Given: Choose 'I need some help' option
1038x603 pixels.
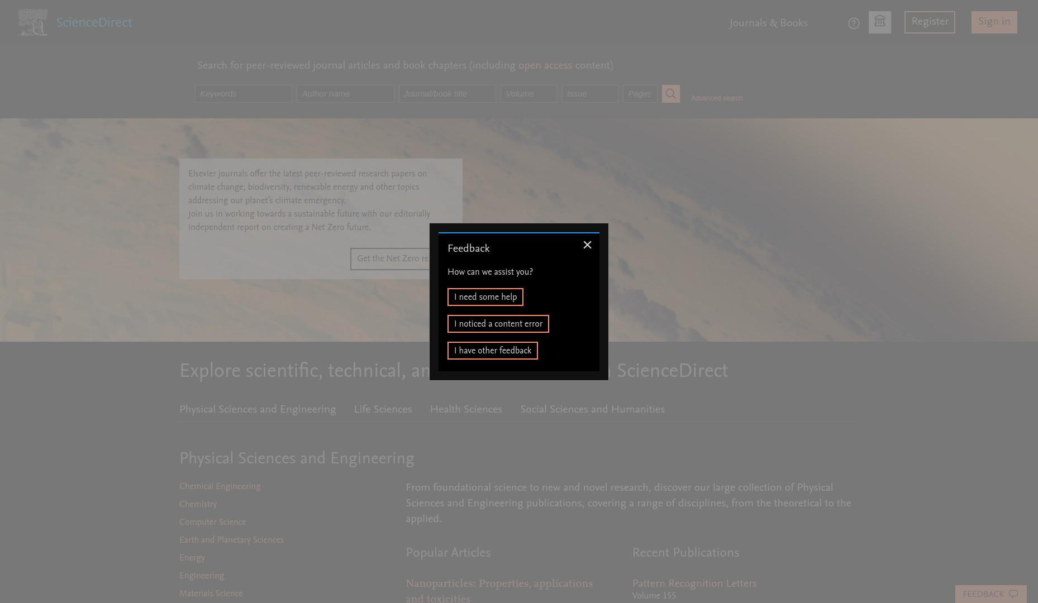Looking at the screenshot, I should 485,297.
